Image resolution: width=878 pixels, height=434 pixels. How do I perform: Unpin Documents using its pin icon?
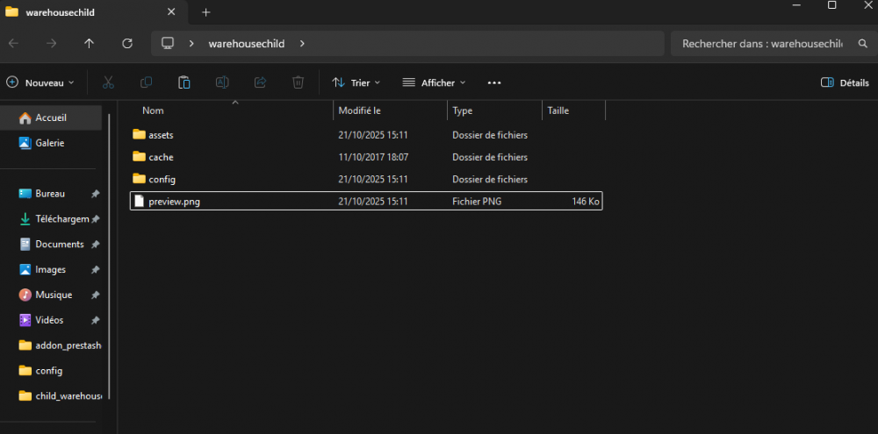coord(95,245)
